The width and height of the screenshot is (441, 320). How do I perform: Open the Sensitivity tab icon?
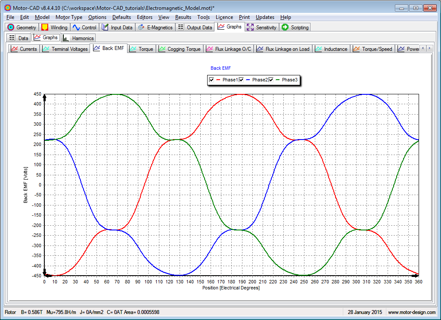pyautogui.click(x=250, y=27)
